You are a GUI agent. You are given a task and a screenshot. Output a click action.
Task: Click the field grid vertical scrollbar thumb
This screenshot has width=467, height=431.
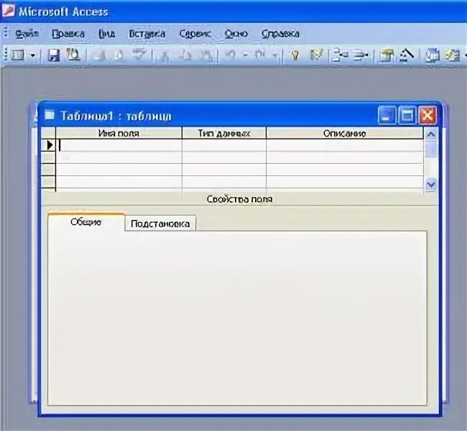point(430,150)
